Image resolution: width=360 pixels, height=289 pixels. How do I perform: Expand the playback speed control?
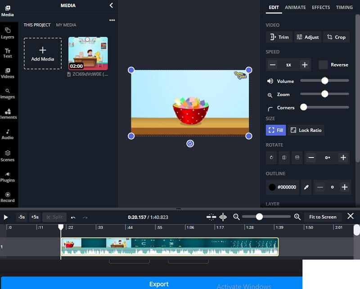305,65
